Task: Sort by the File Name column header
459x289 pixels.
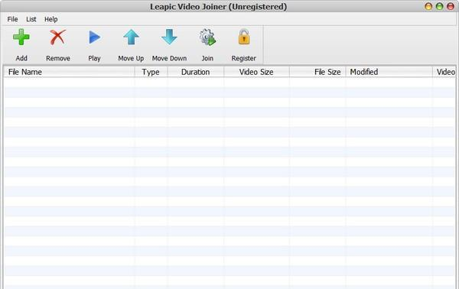Action: coord(69,72)
